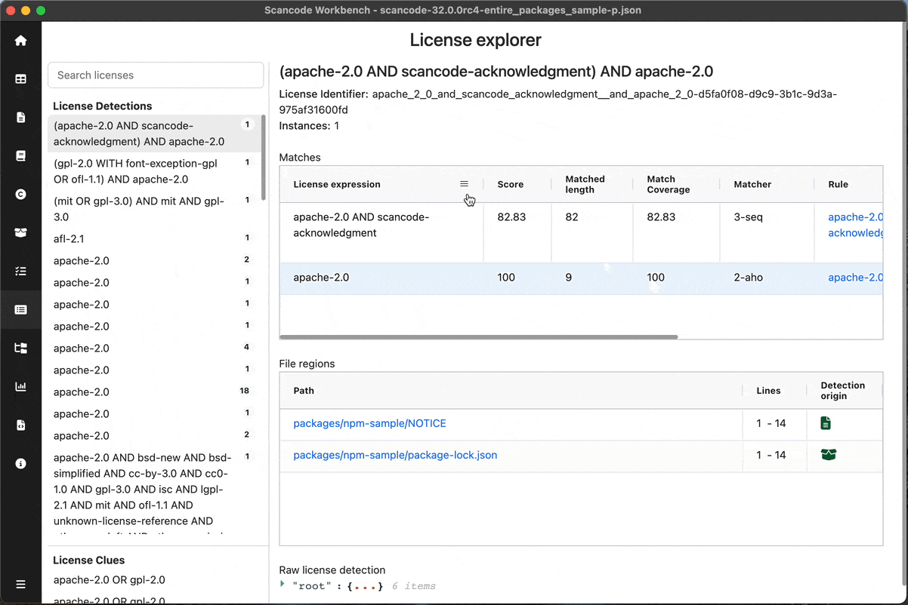Viewport: 908px width, 605px height.
Task: Open the Copyright sidebar icon
Action: click(x=20, y=194)
